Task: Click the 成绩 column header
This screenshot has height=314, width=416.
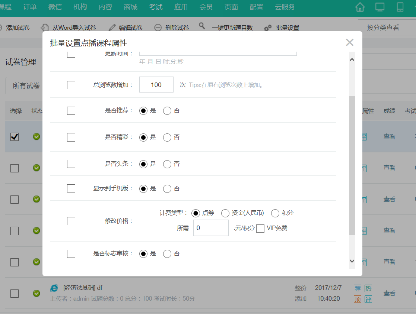Action: (389, 111)
